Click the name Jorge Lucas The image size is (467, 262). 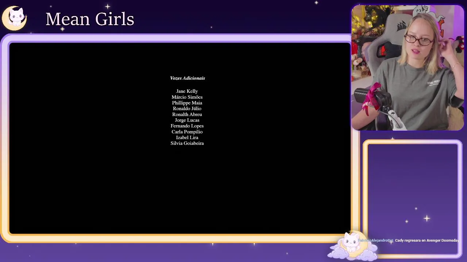pyautogui.click(x=187, y=120)
